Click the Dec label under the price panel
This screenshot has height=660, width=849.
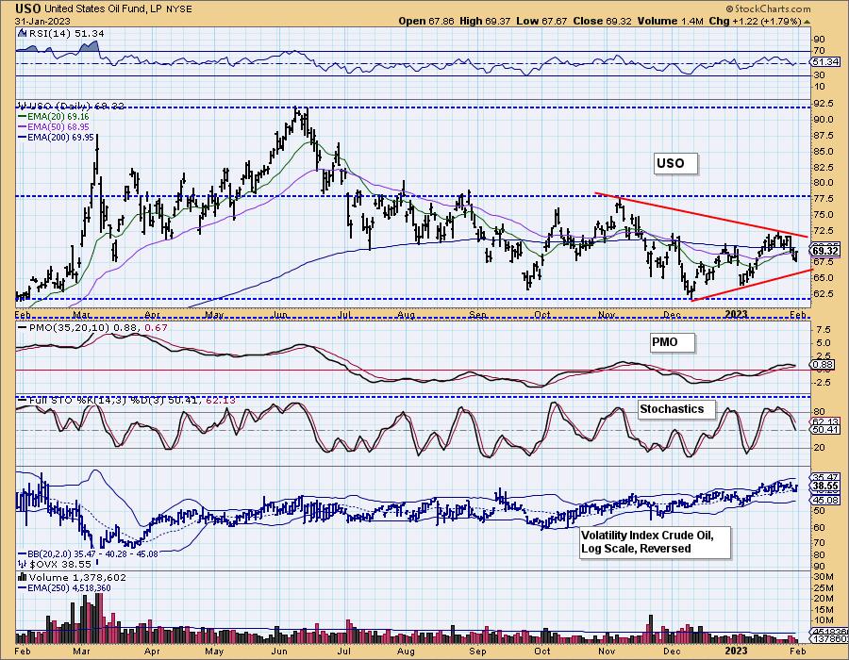coord(672,314)
